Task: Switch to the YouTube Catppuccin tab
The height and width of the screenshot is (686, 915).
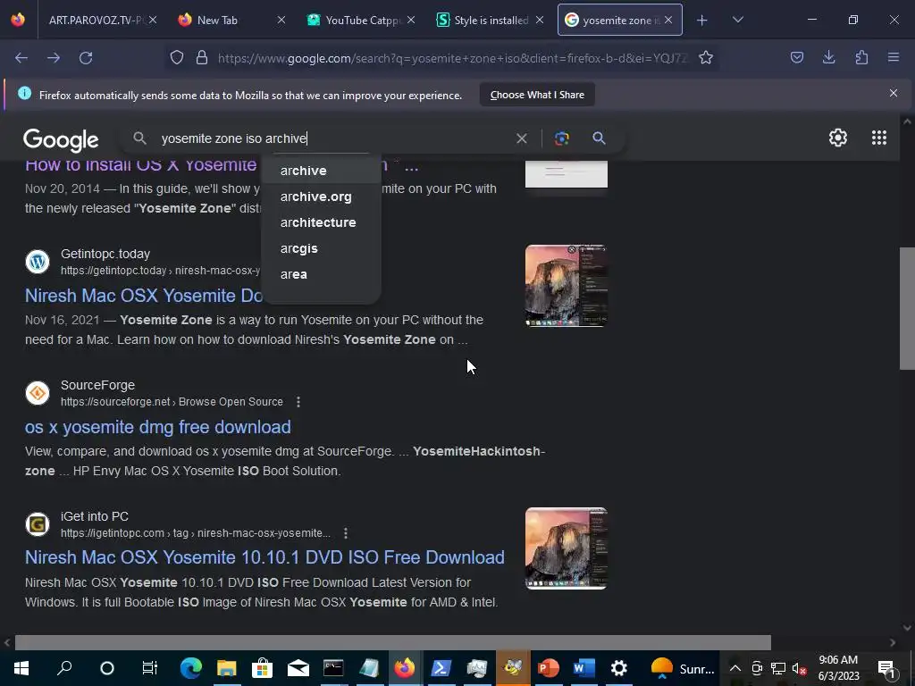Action: tap(362, 20)
